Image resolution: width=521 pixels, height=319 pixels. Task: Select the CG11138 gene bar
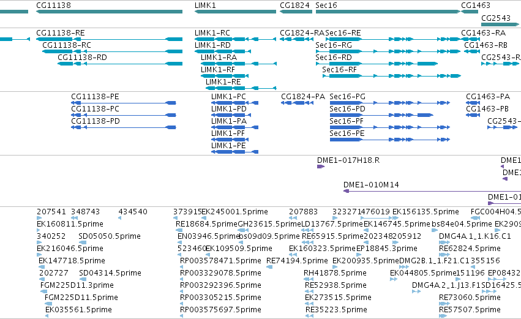point(109,12)
